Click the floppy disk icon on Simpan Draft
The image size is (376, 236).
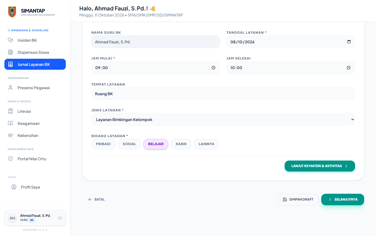point(285,200)
